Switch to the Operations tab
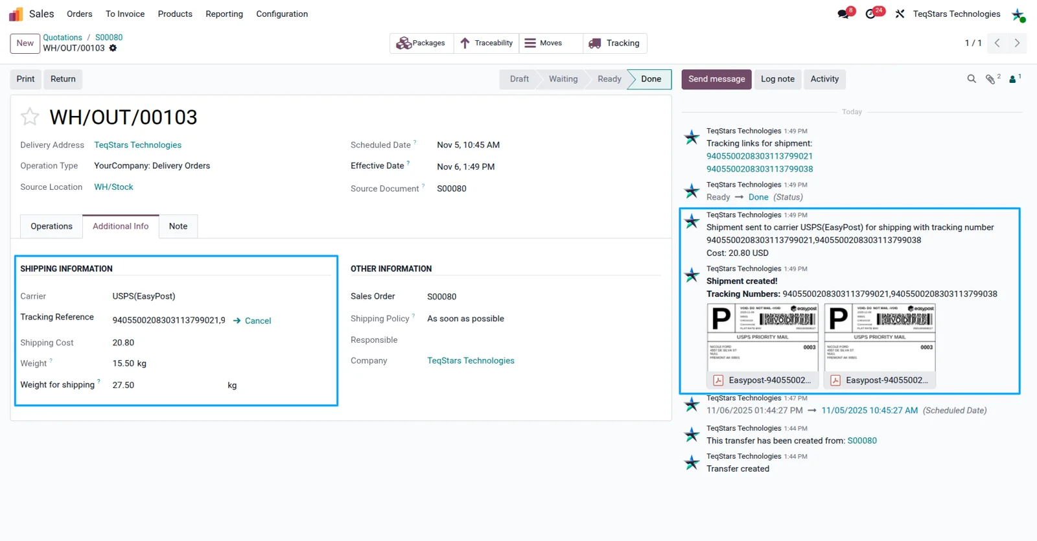 pyautogui.click(x=51, y=226)
